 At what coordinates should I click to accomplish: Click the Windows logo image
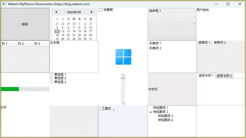point(123,57)
